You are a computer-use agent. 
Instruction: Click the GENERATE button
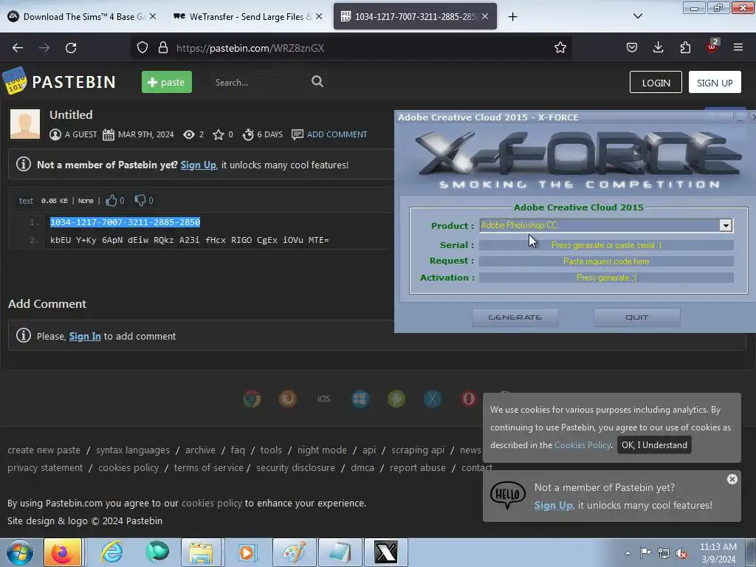(515, 317)
